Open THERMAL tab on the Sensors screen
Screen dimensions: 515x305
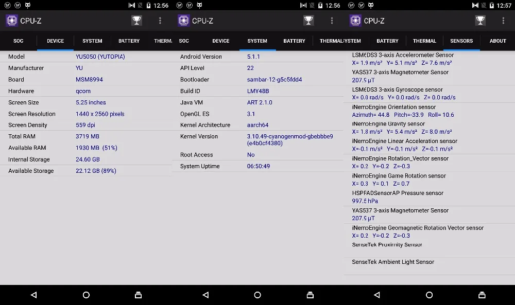424,41
